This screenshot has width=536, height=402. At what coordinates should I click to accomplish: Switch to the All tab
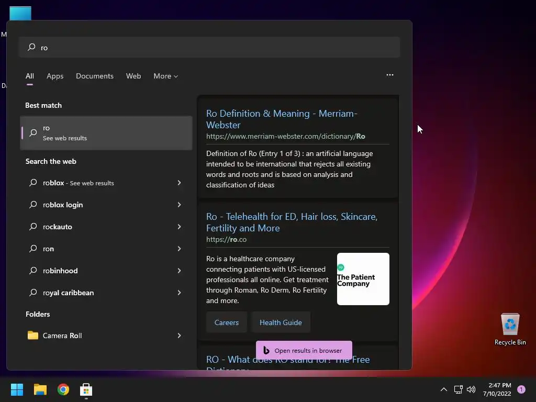click(x=30, y=76)
